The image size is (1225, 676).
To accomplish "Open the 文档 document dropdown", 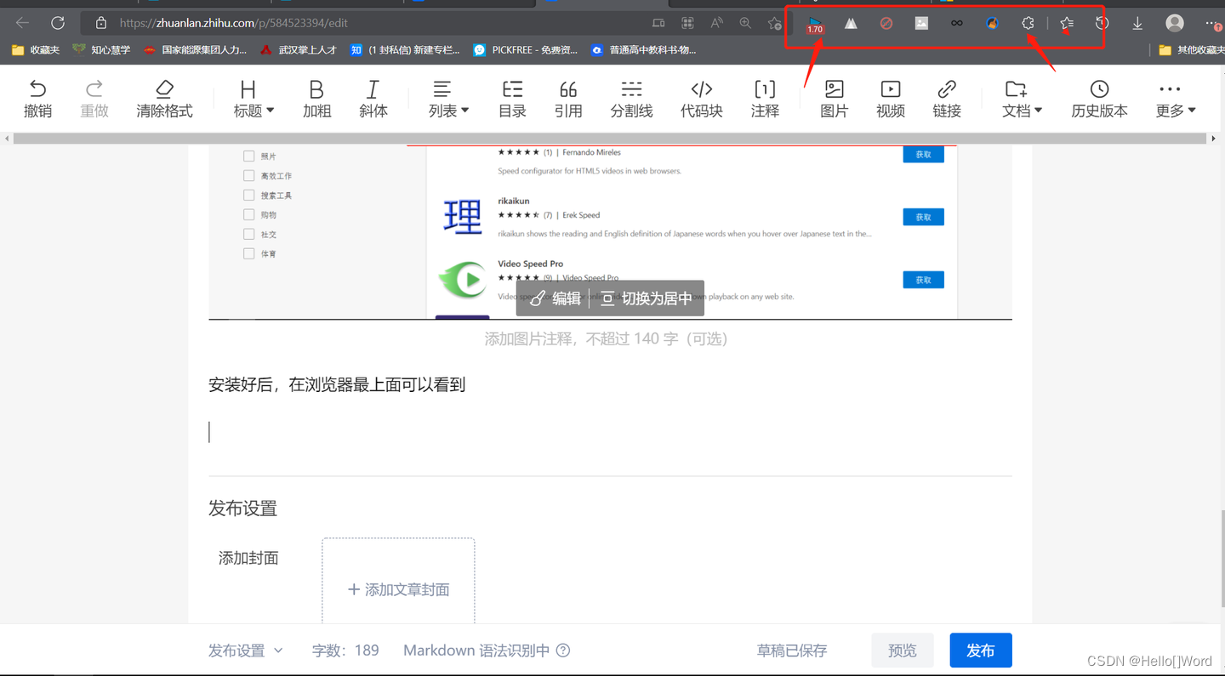I will (1022, 99).
